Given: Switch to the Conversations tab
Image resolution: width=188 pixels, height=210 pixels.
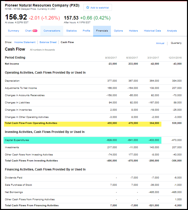Looking at the screenshot, I should click(x=52, y=31).
